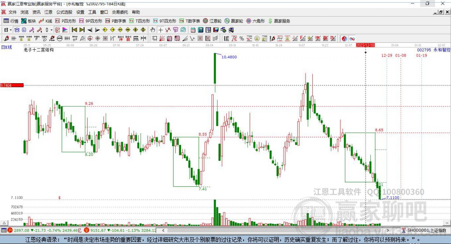This screenshot has width=451, height=244.
Task: Click the up-triangle panel expander bottom left
Action: [4, 223]
